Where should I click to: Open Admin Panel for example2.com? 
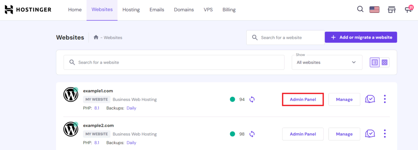click(303, 134)
